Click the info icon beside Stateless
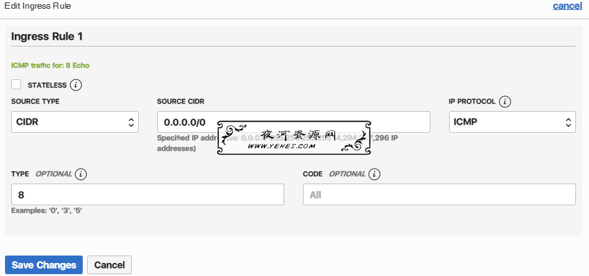Screen dimensions: 589x276 tap(76, 84)
